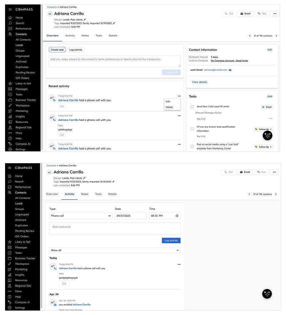Open Marketing in bottom screenshot sidebar
The image size is (286, 315).
(x=21, y=269)
